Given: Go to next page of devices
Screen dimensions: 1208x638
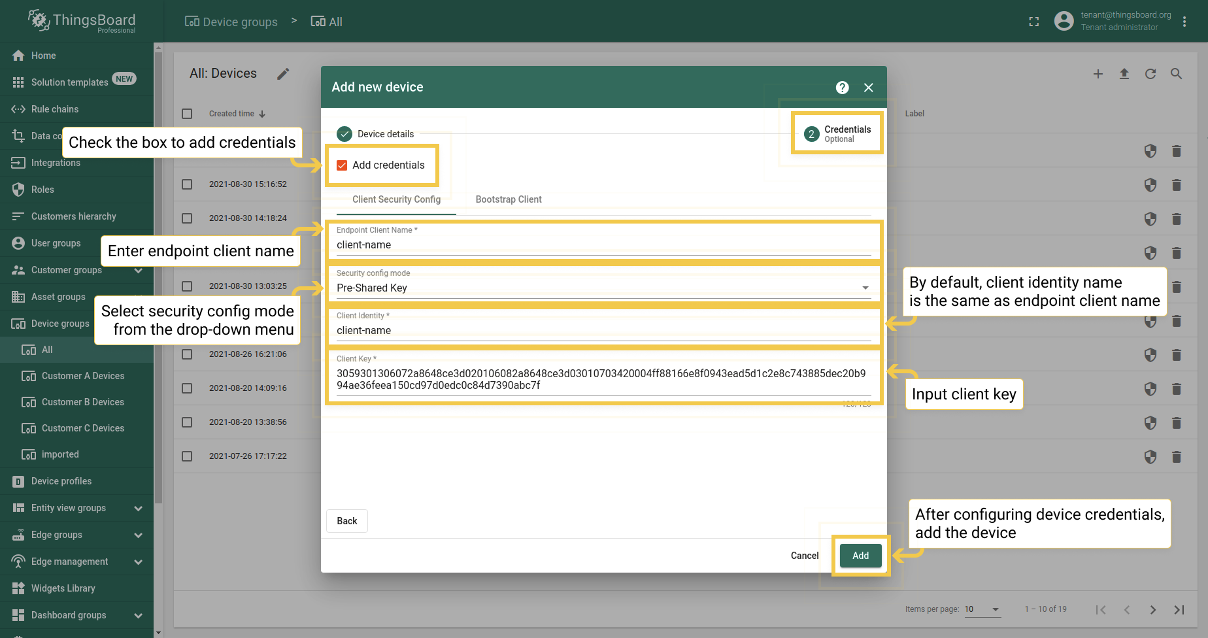Looking at the screenshot, I should pos(1153,610).
